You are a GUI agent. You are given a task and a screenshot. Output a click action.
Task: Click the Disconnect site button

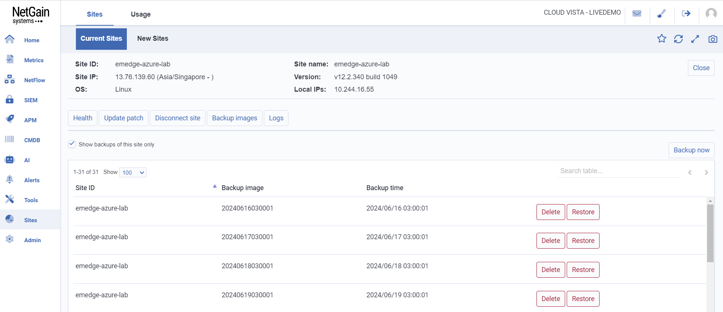(178, 118)
